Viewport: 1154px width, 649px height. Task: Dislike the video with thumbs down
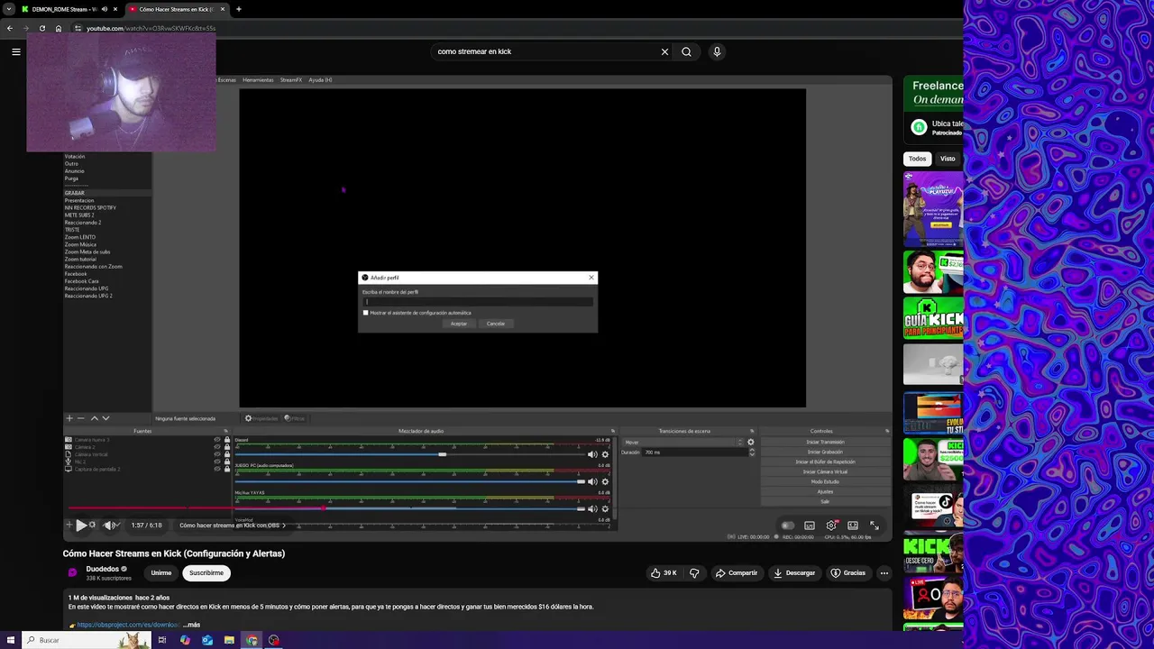pyautogui.click(x=694, y=572)
